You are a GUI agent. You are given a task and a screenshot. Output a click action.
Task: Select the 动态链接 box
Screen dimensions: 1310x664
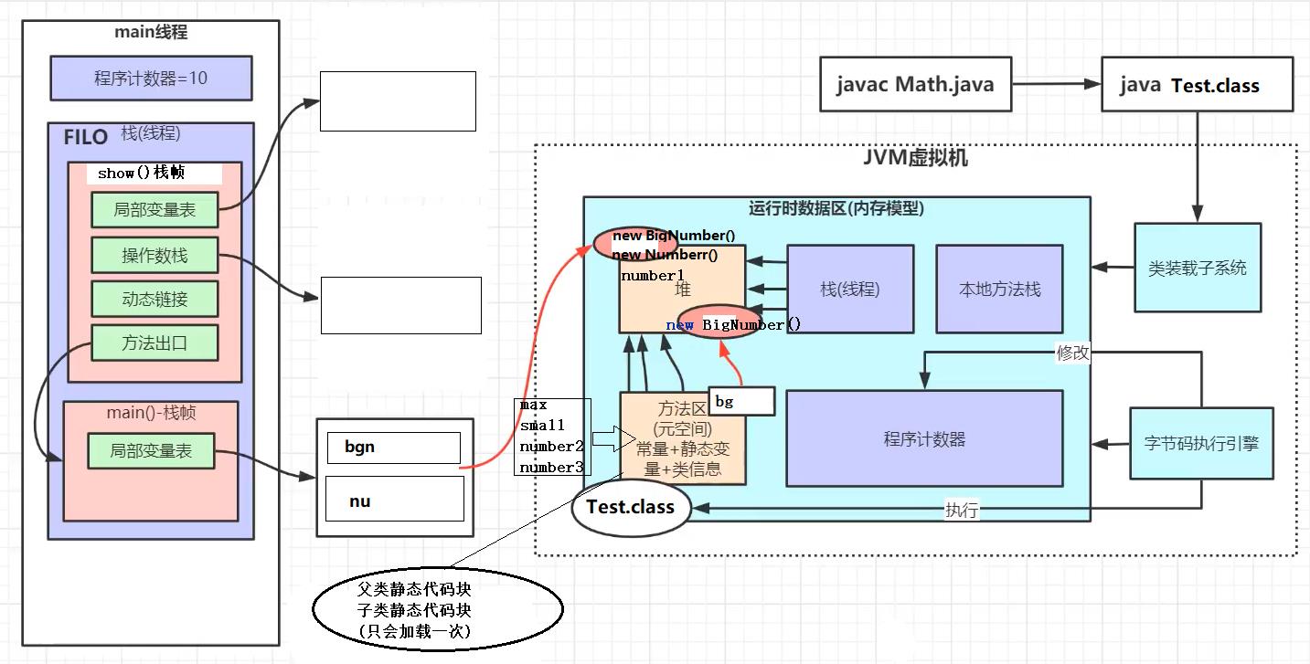pos(154,299)
